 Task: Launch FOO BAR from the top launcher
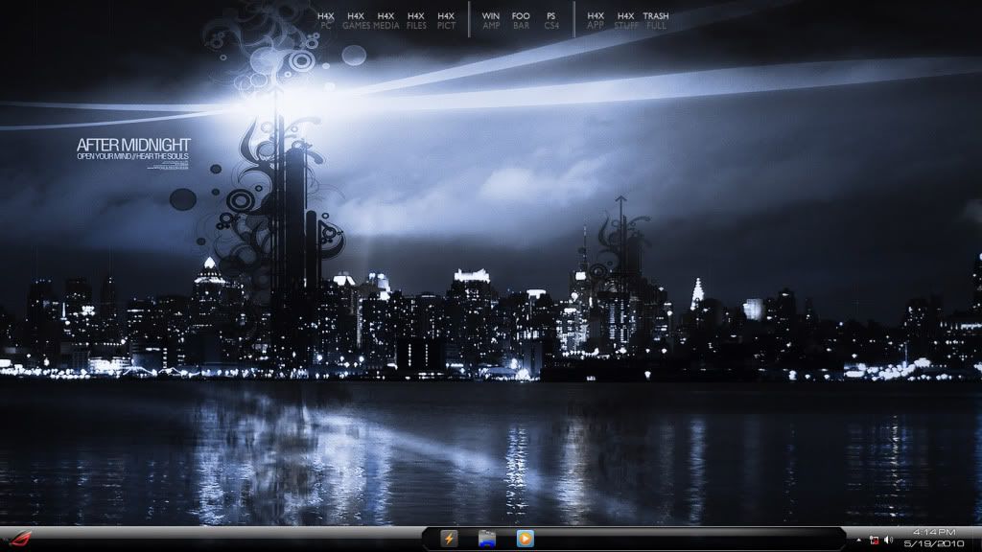click(x=521, y=21)
